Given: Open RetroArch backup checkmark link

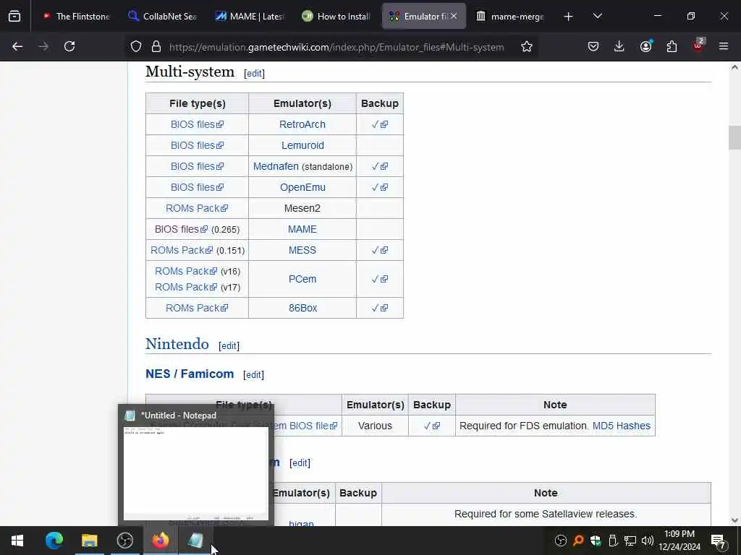Looking at the screenshot, I should (x=379, y=124).
